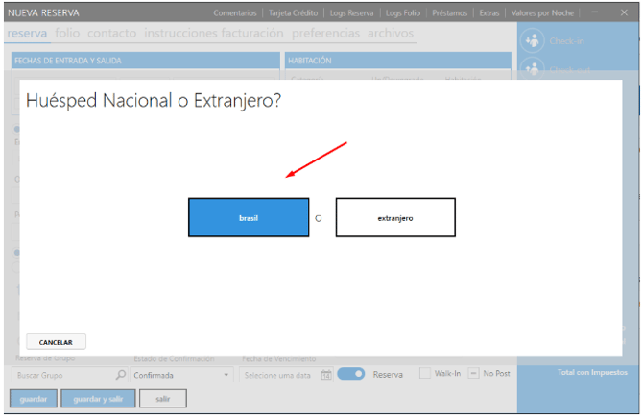Click the search icon in Buscar Grupo
643x419 pixels.
click(120, 375)
